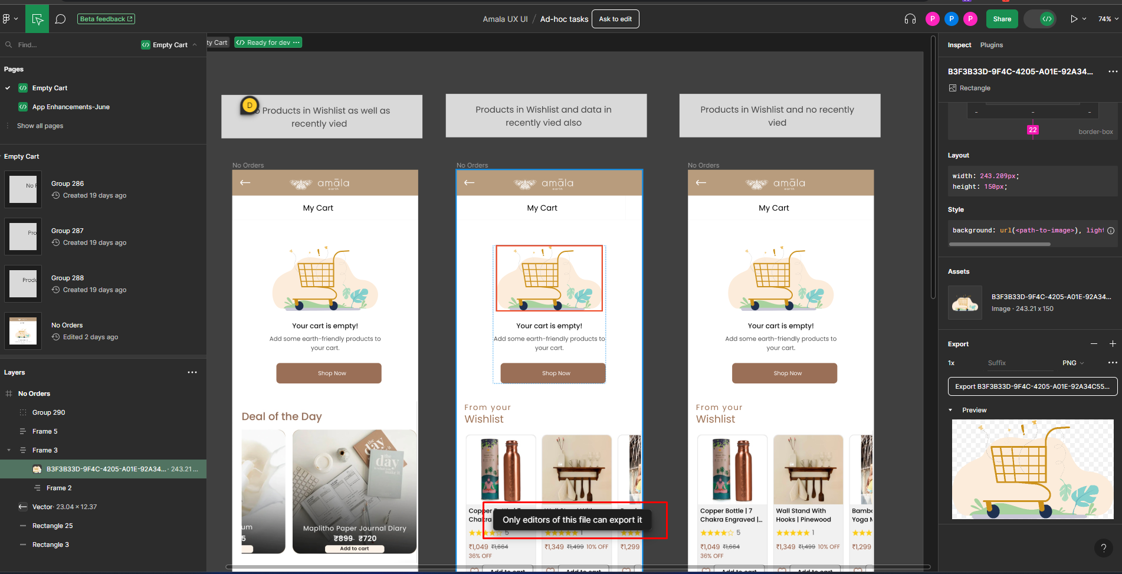
Task: Open selection more options in Inspect
Action: (x=1113, y=71)
